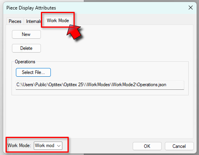This screenshot has height=155, width=199.
Task: Select the Work Mode tab
Action: tap(58, 21)
